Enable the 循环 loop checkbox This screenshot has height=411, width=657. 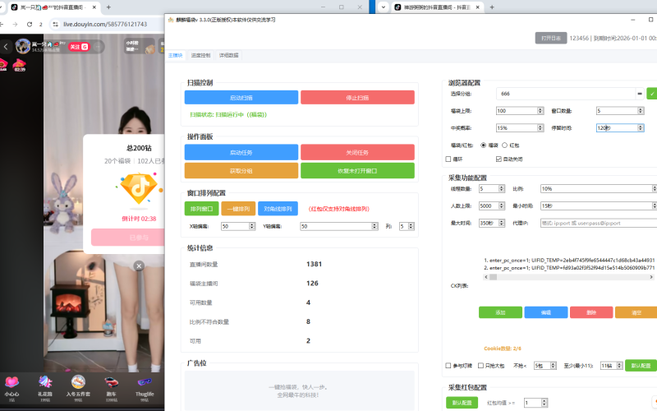(448, 159)
